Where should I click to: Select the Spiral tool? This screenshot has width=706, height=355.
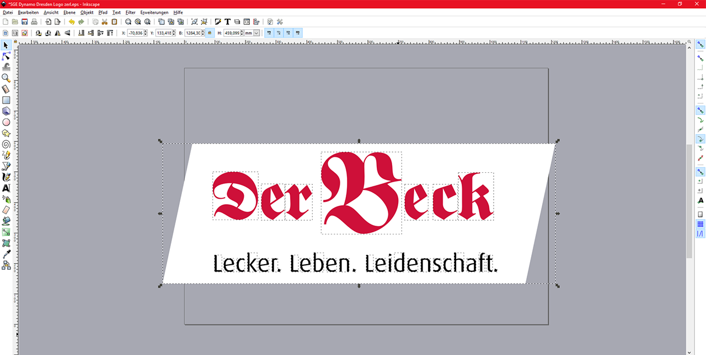coord(6,144)
